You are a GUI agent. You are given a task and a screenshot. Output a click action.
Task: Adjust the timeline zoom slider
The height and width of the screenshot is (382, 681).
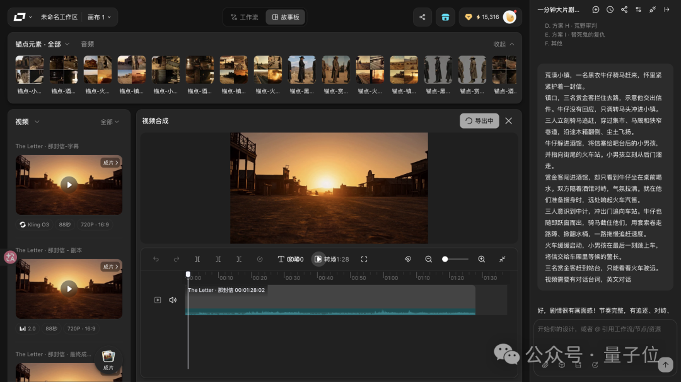[x=455, y=259]
